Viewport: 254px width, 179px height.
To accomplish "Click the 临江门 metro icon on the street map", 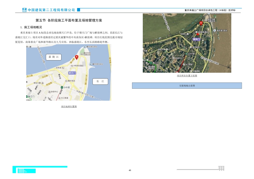I will pyautogui.click(x=27, y=96).
